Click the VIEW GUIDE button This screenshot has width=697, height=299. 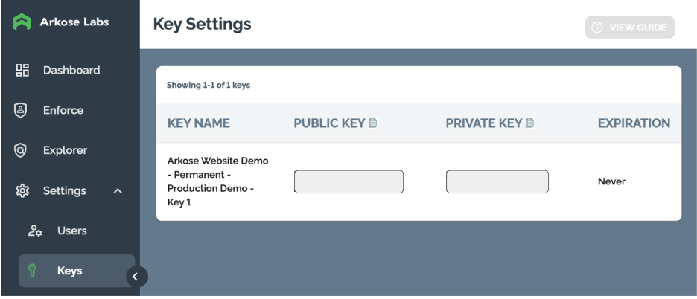pyautogui.click(x=630, y=28)
